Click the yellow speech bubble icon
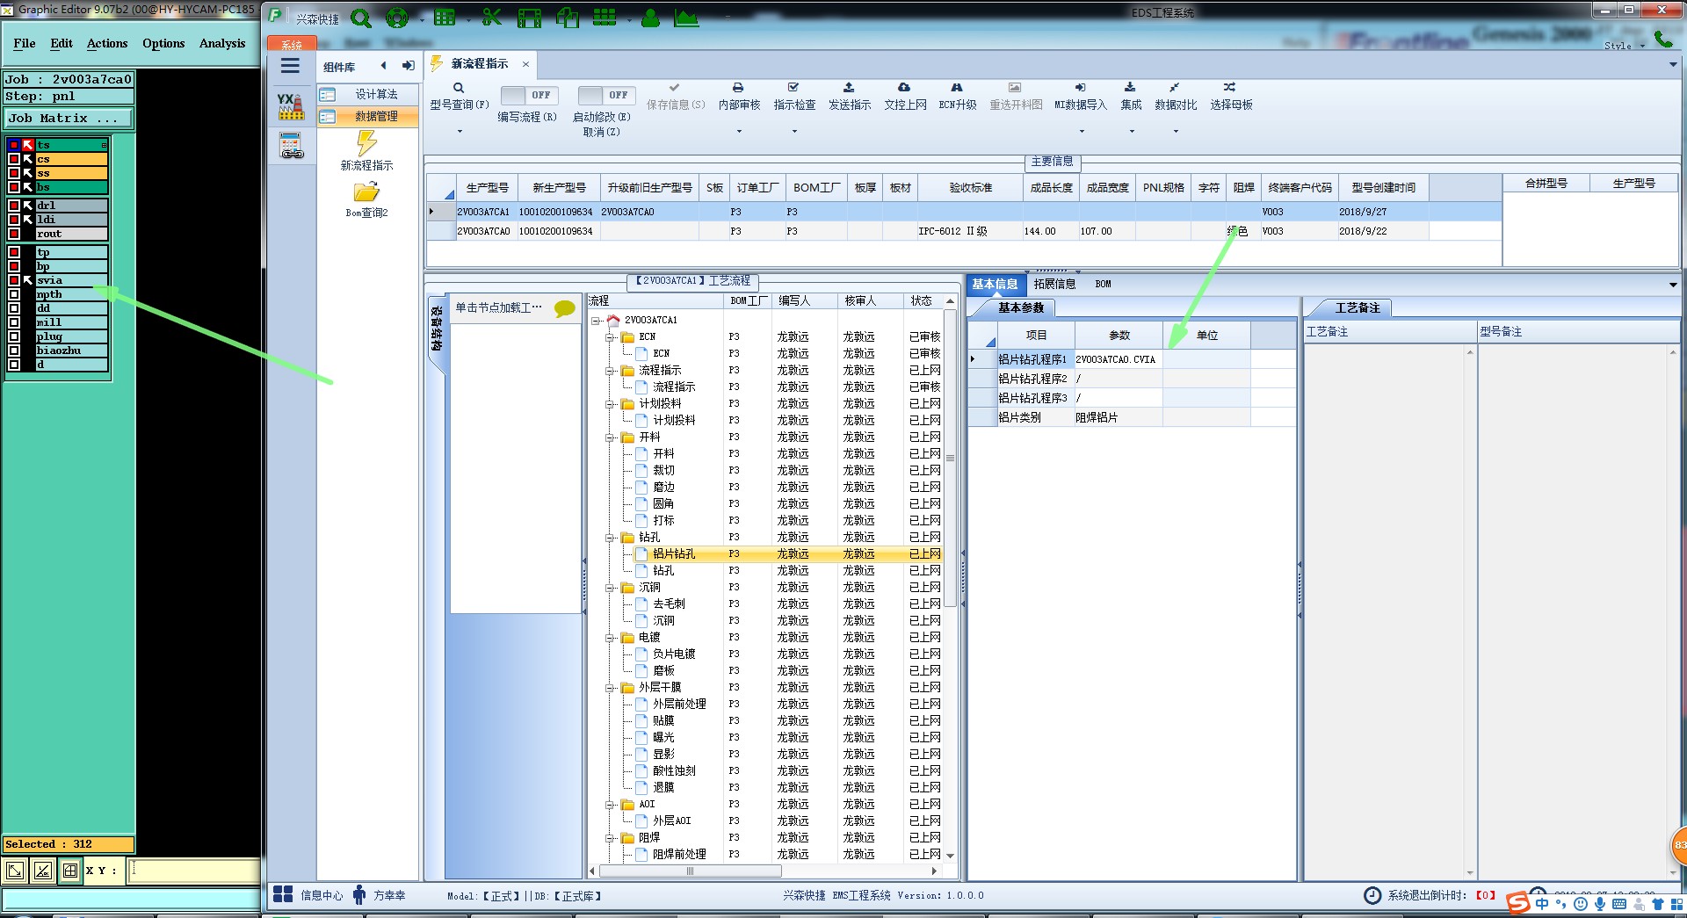Viewport: 1687px width, 918px height. [565, 308]
